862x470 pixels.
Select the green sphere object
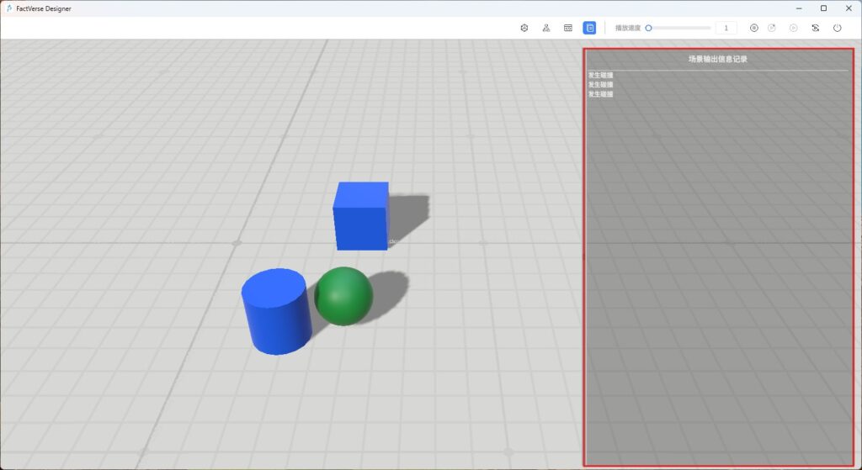pos(343,295)
